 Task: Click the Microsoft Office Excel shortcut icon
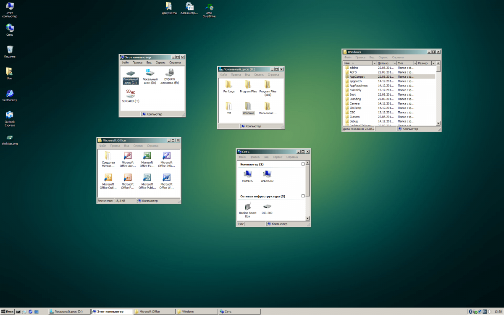pyautogui.click(x=147, y=156)
